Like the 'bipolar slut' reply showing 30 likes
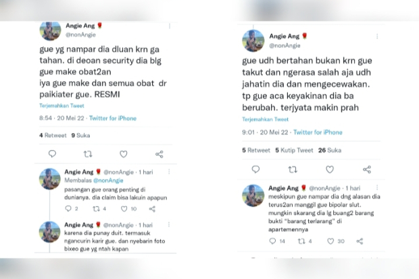Screen dimensions: 419x279 click(x=330, y=241)
